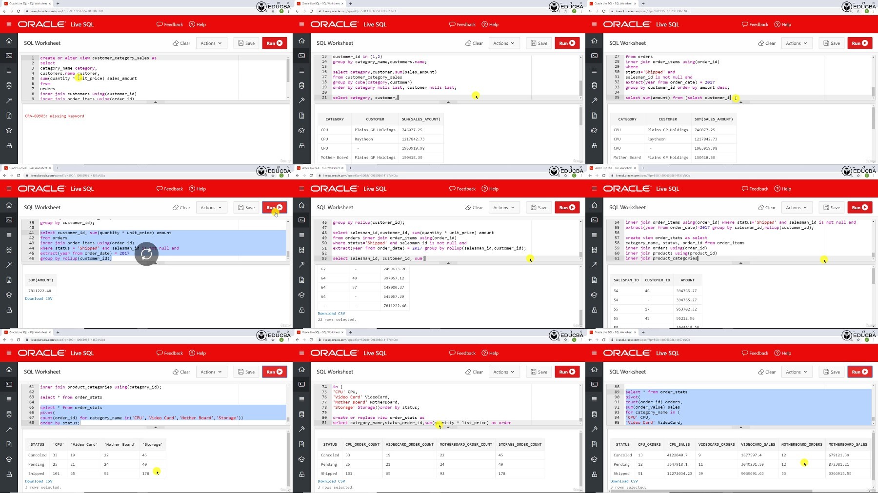The width and height of the screenshot is (878, 493).
Task: Open hamburger menu in the ORA-00905 error worksheet header
Action: click(9, 24)
